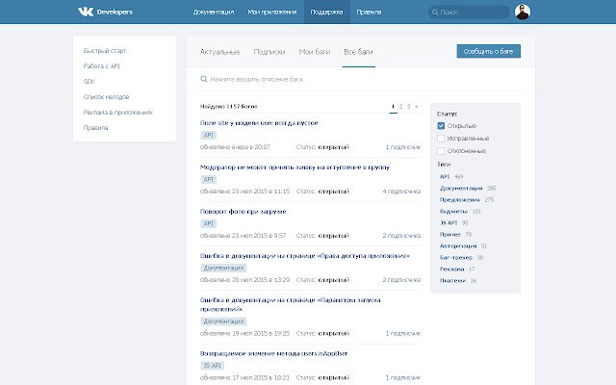The height and width of the screenshot is (385, 616).
Task: Open Правила in the header
Action: 369,13
